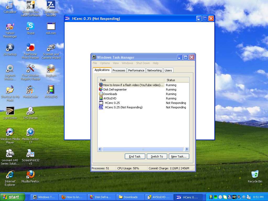
Task: Click task list scrollbar left arrow
Action: [x=100, y=149]
